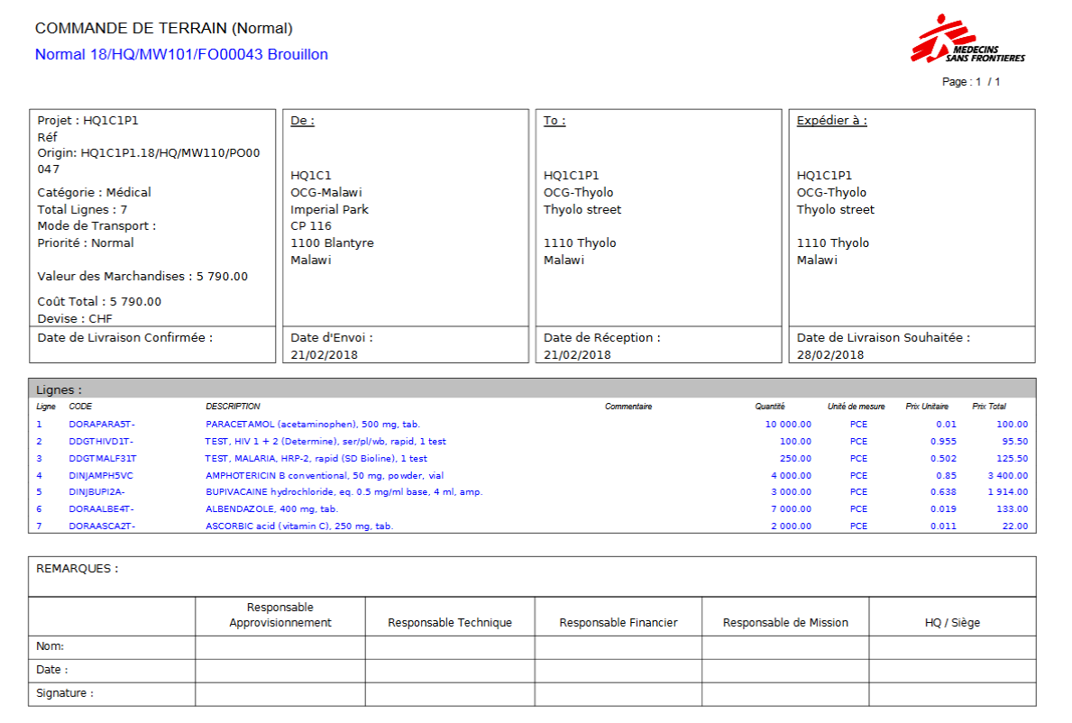Viewport: 1072px width, 723px height.
Task: Click the 'To :' recipient heading
Action: coord(554,121)
